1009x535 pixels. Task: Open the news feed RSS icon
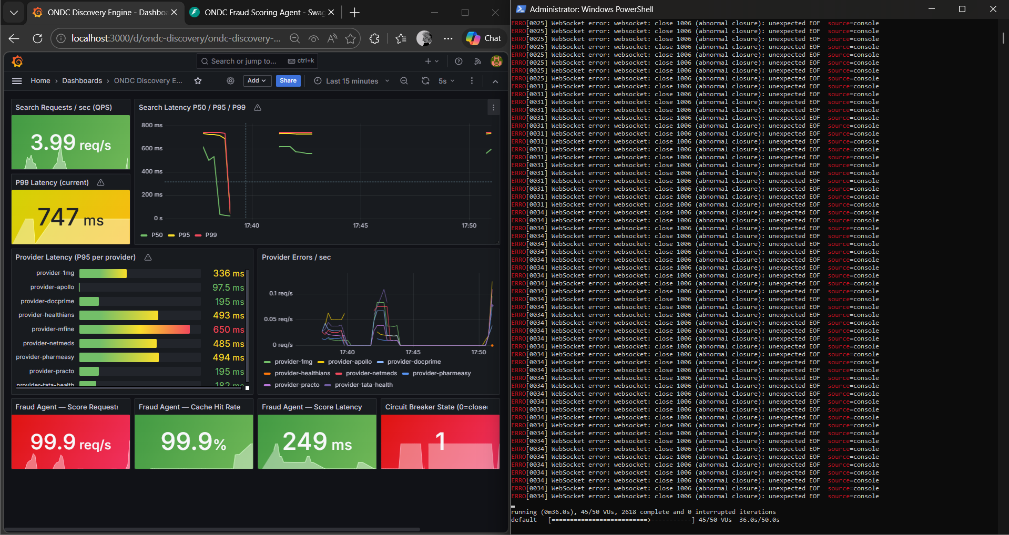pyautogui.click(x=477, y=61)
